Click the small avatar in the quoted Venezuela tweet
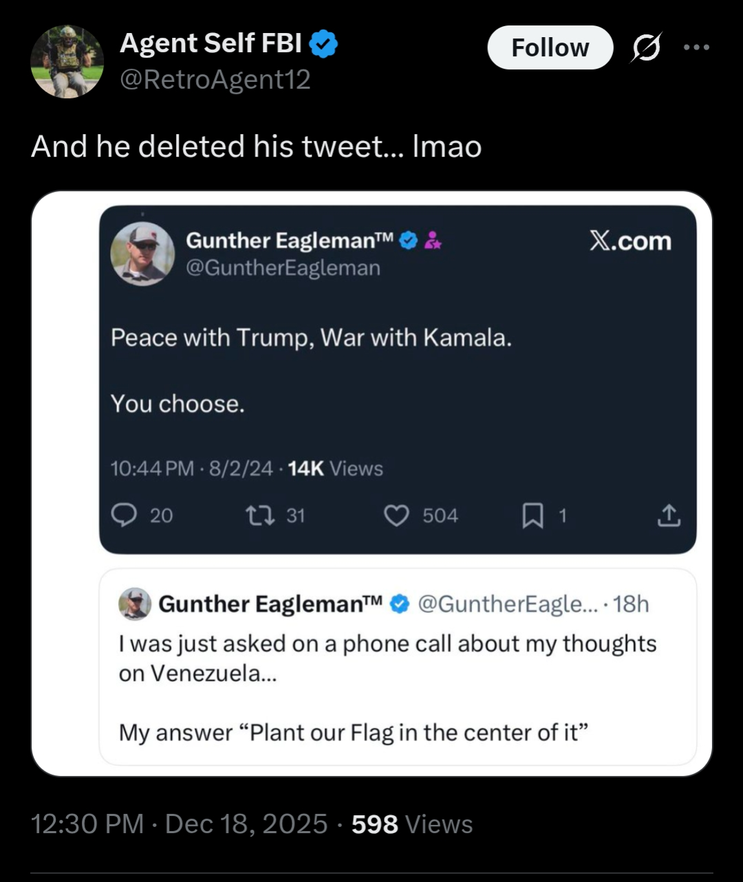 coord(135,604)
